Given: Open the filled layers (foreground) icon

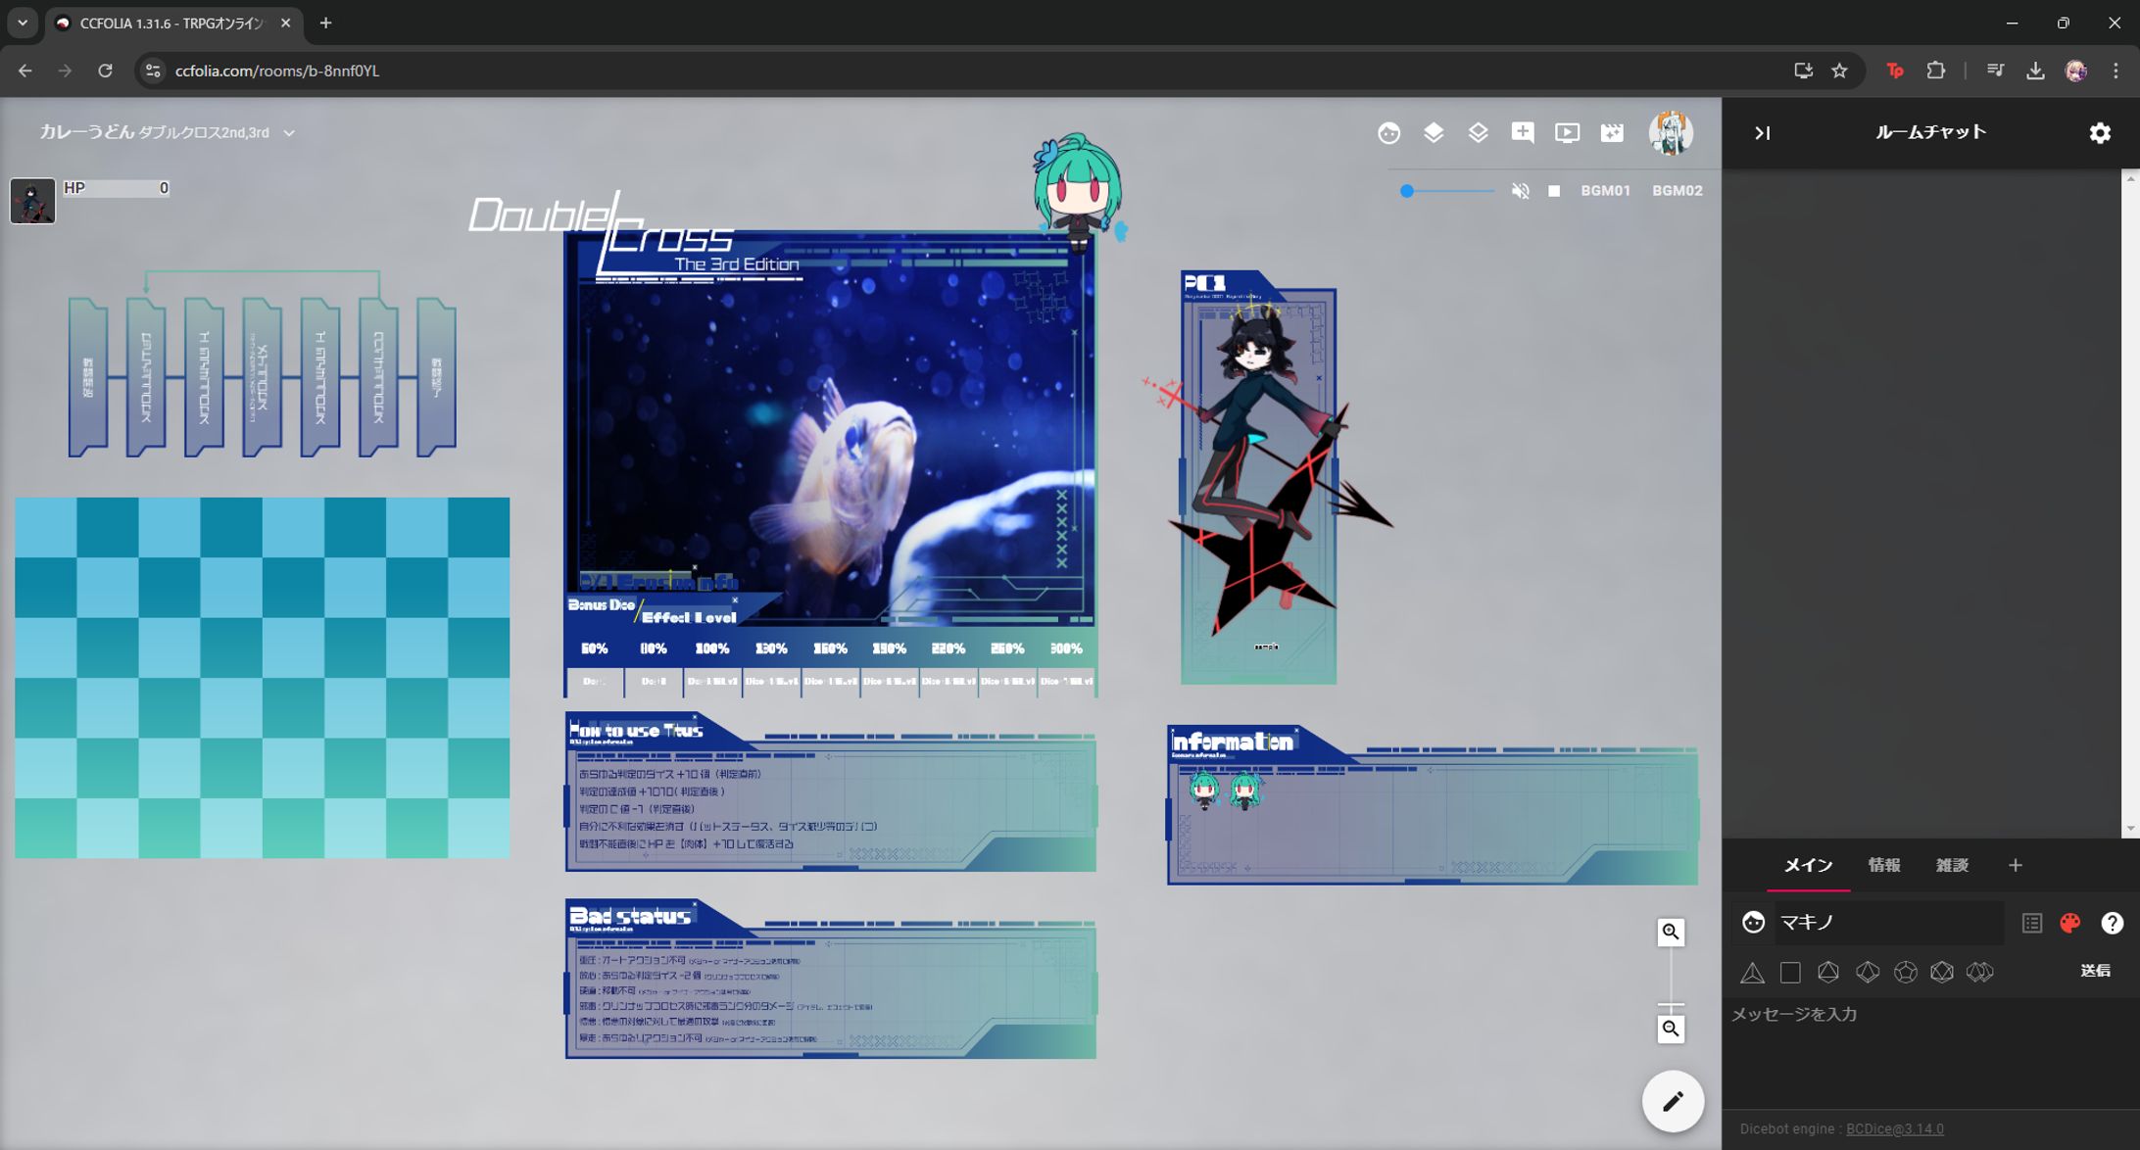Looking at the screenshot, I should [1434, 133].
